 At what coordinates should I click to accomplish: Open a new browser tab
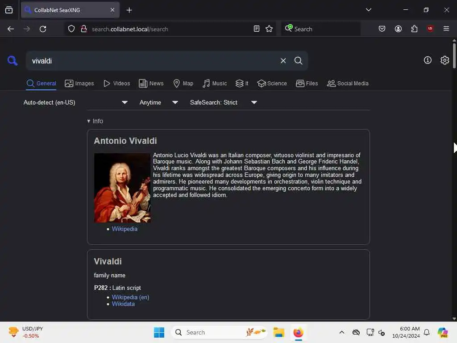(129, 10)
